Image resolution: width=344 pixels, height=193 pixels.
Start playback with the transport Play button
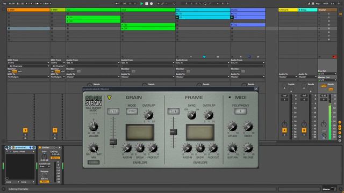[141, 4]
